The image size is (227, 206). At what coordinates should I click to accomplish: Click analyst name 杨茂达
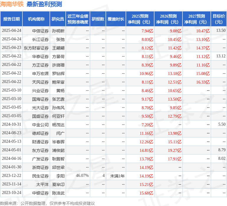coord(58,124)
